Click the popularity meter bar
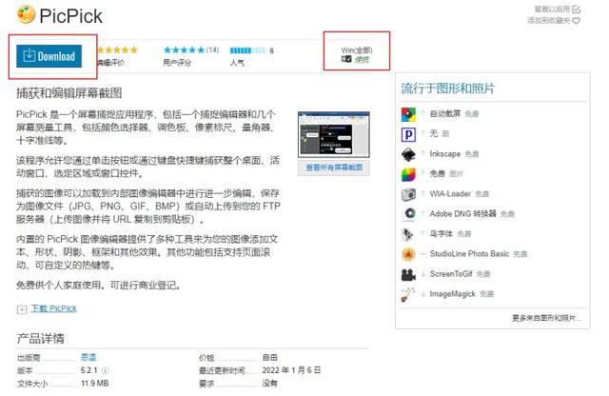This screenshot has height=396, width=609. (247, 50)
